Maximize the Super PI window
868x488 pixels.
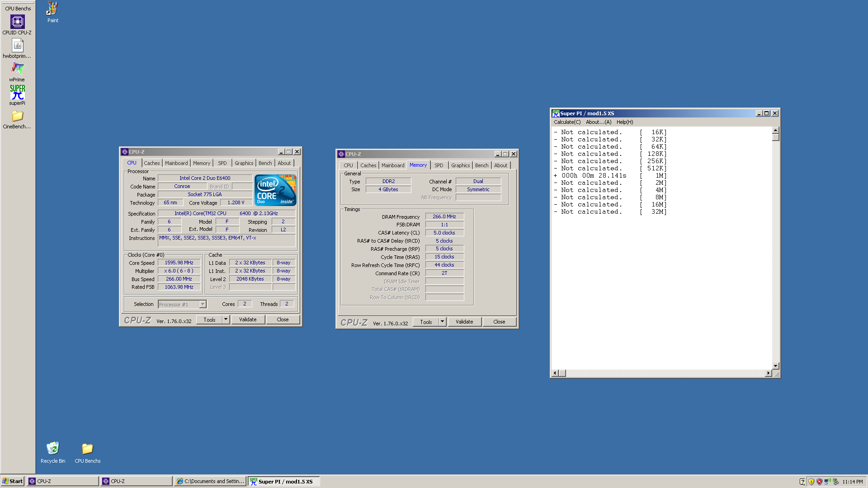[x=767, y=113]
